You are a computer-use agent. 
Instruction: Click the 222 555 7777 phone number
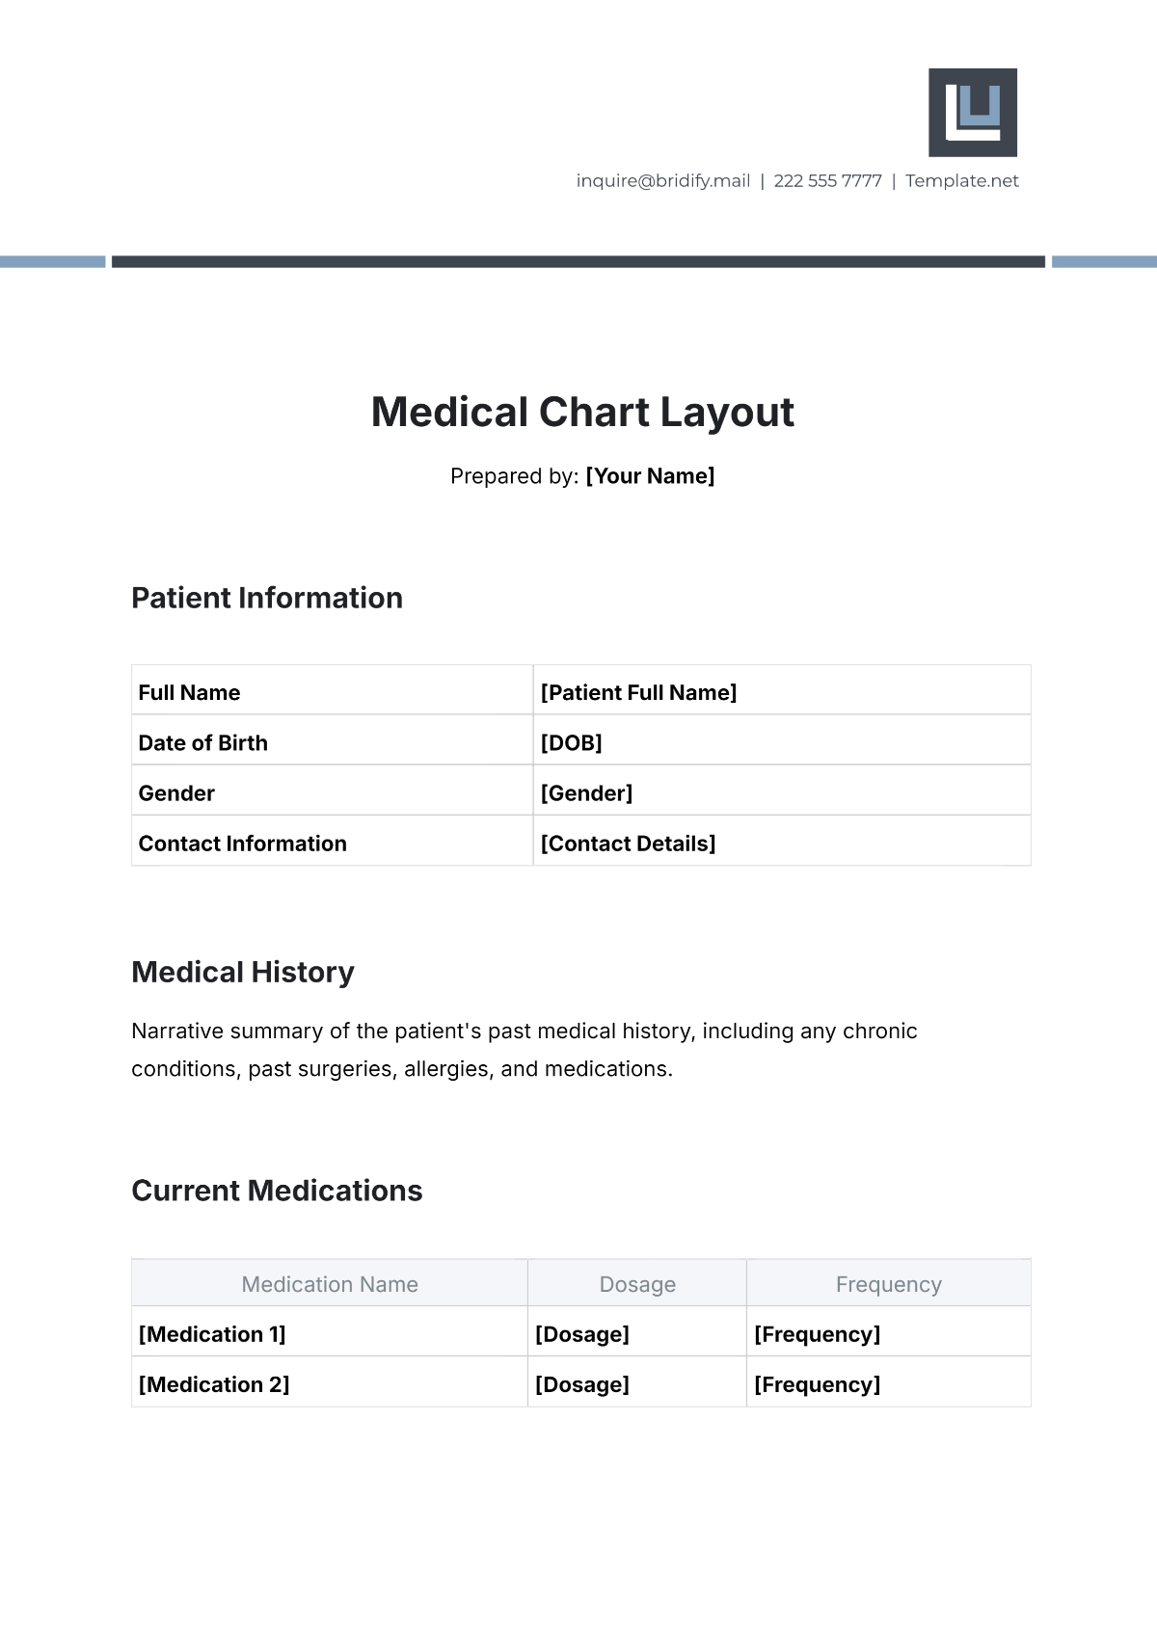(827, 181)
